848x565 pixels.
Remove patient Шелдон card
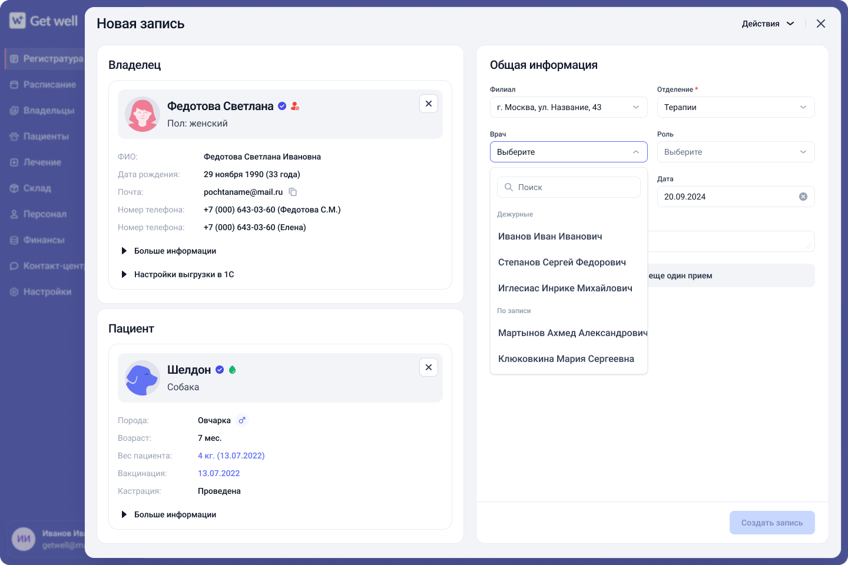click(429, 367)
